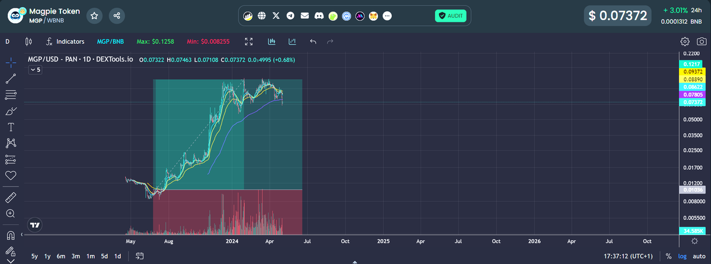Toggle percent scale mode
The height and width of the screenshot is (264, 711).
[x=668, y=256]
